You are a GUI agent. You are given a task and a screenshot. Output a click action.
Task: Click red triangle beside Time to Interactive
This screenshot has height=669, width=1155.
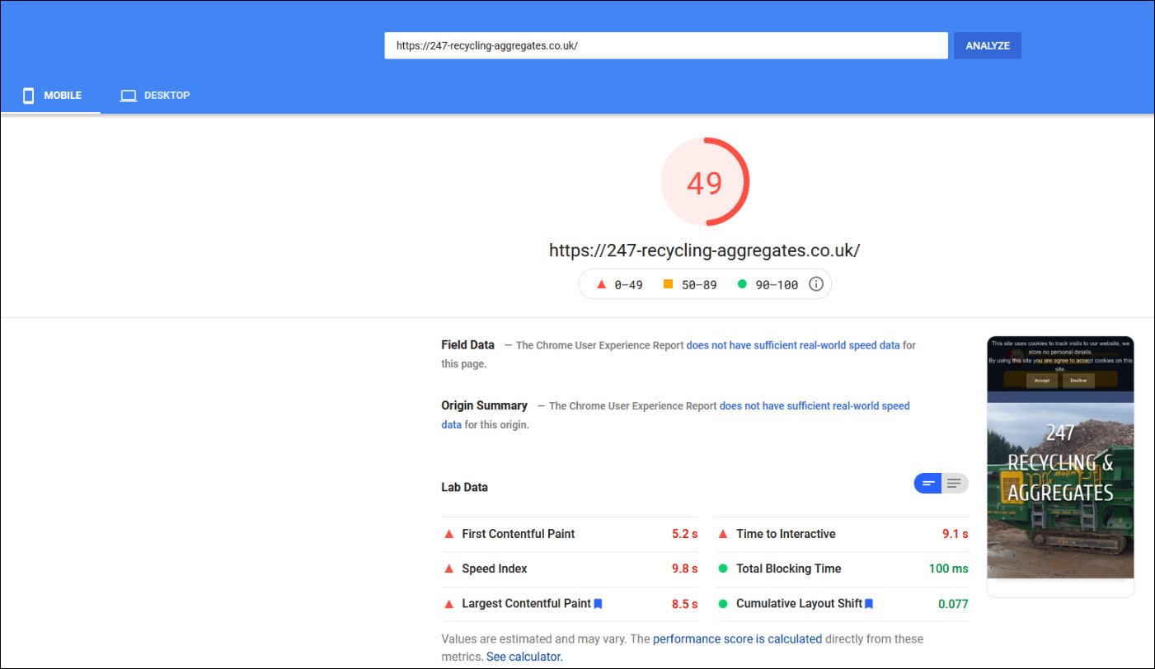(723, 534)
